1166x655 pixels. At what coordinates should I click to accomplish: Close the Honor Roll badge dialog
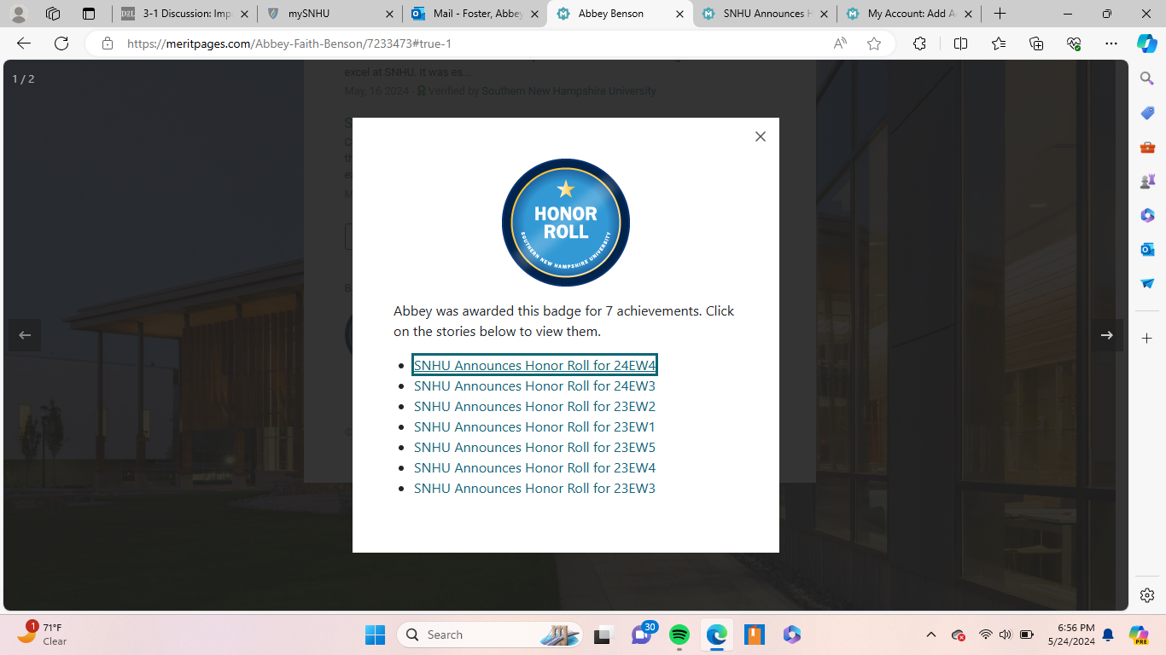(761, 136)
